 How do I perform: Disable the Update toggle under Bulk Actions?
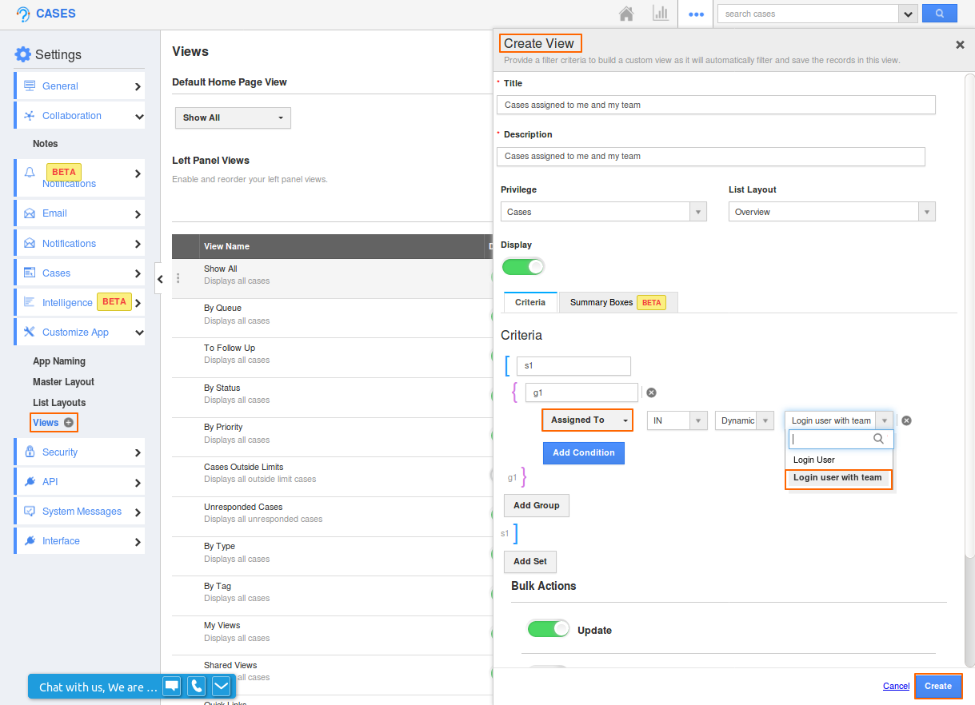point(548,629)
